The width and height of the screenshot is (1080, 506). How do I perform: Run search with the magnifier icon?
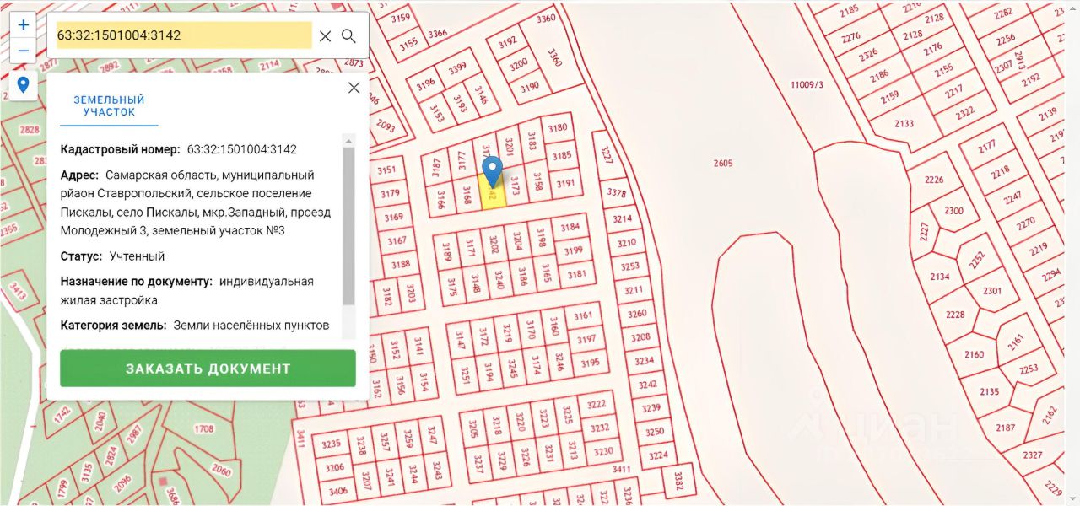[x=348, y=35]
